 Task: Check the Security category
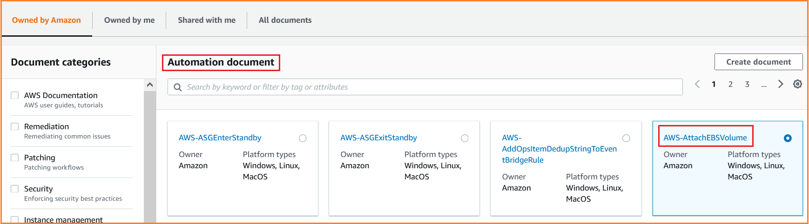tap(15, 189)
